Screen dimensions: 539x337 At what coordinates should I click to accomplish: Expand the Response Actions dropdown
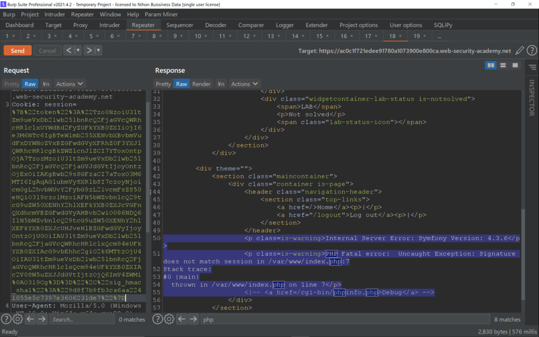[x=245, y=84]
